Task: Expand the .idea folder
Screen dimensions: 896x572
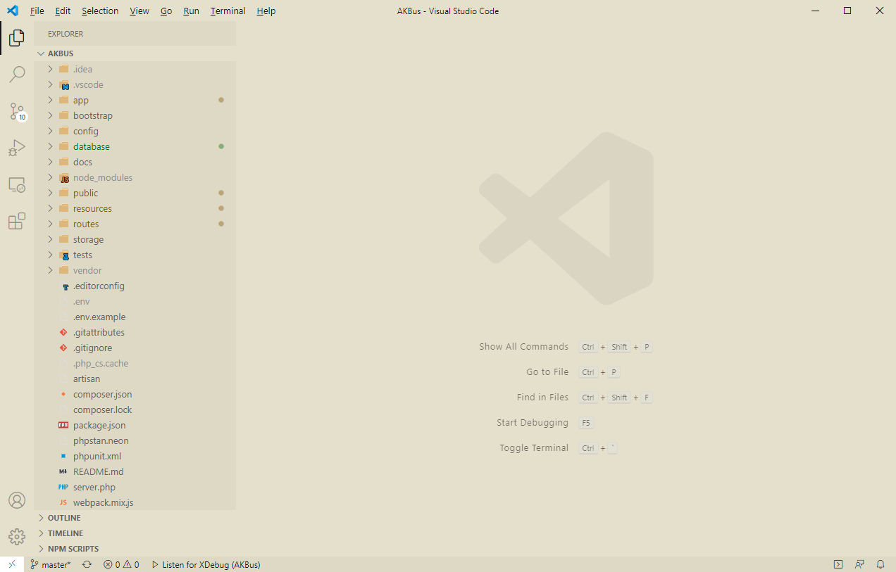Action: (135, 69)
